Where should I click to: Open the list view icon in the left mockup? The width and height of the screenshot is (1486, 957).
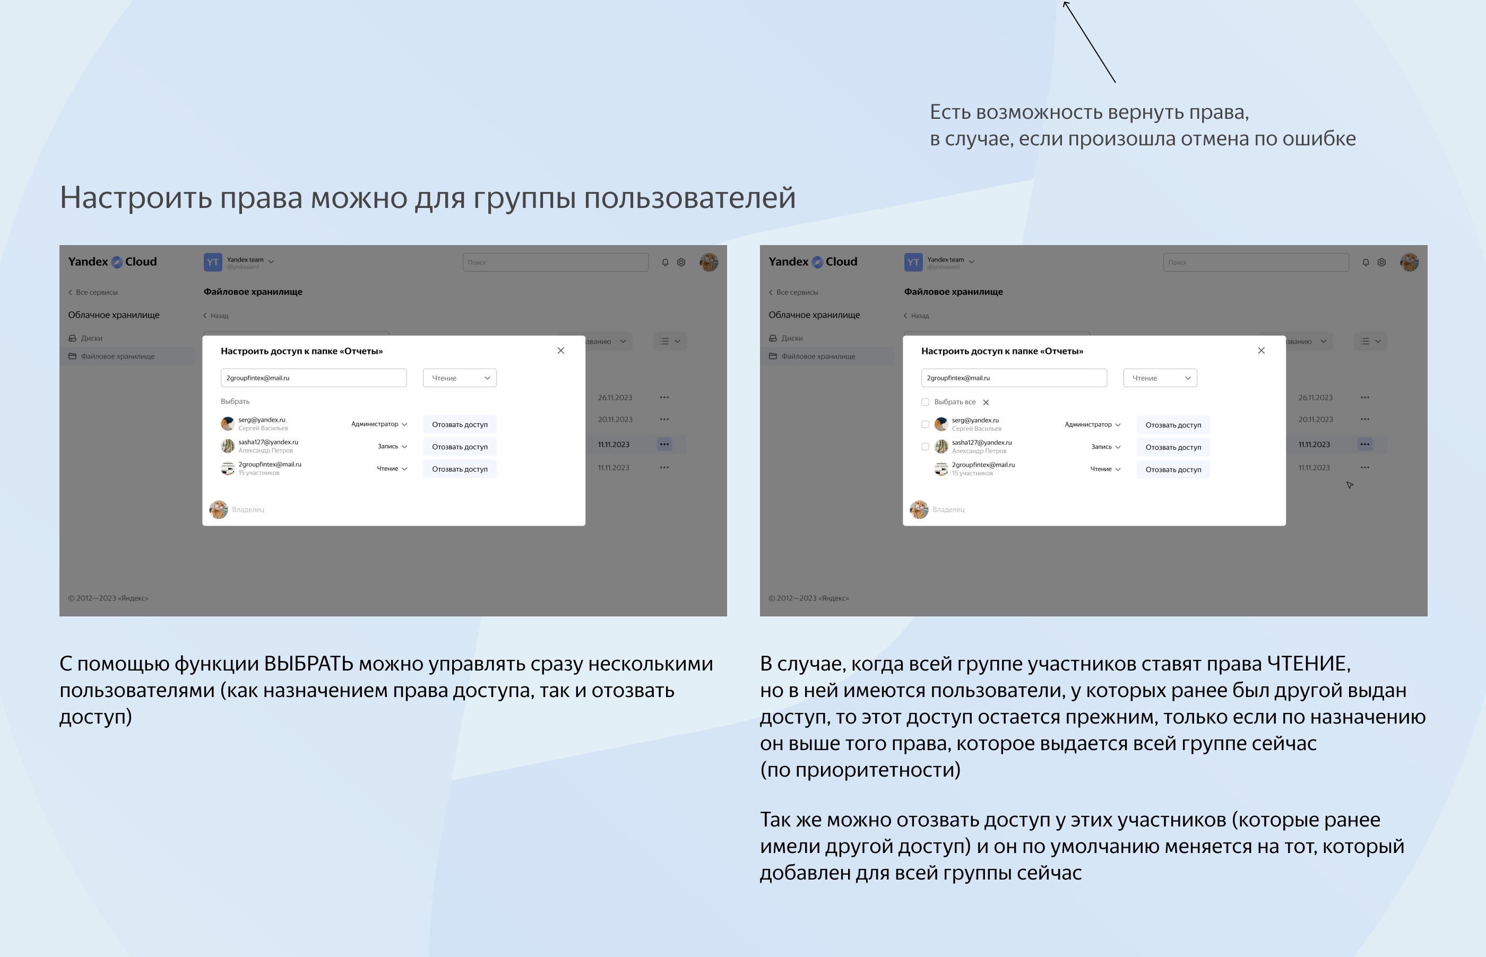click(x=669, y=341)
